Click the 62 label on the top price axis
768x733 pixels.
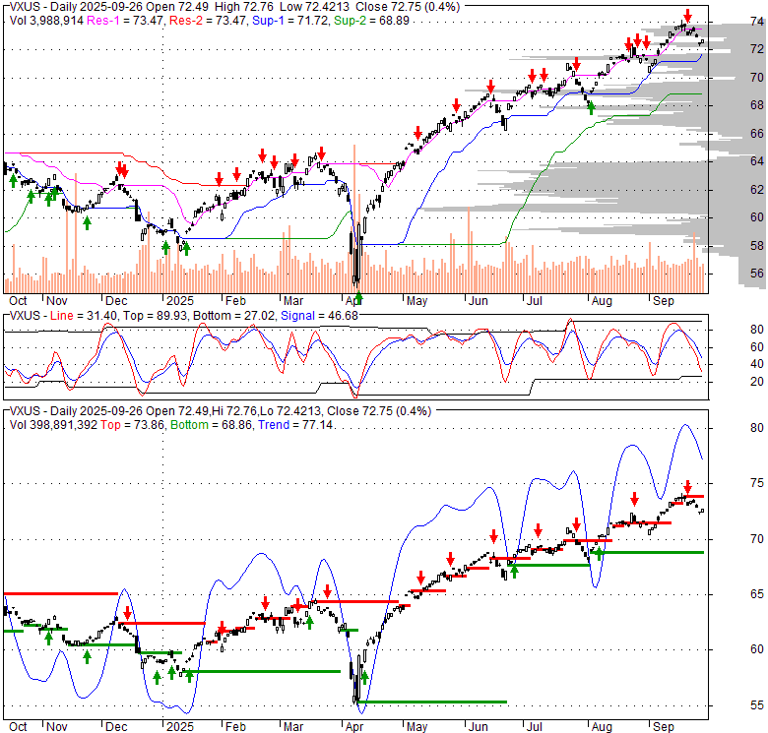point(757,189)
